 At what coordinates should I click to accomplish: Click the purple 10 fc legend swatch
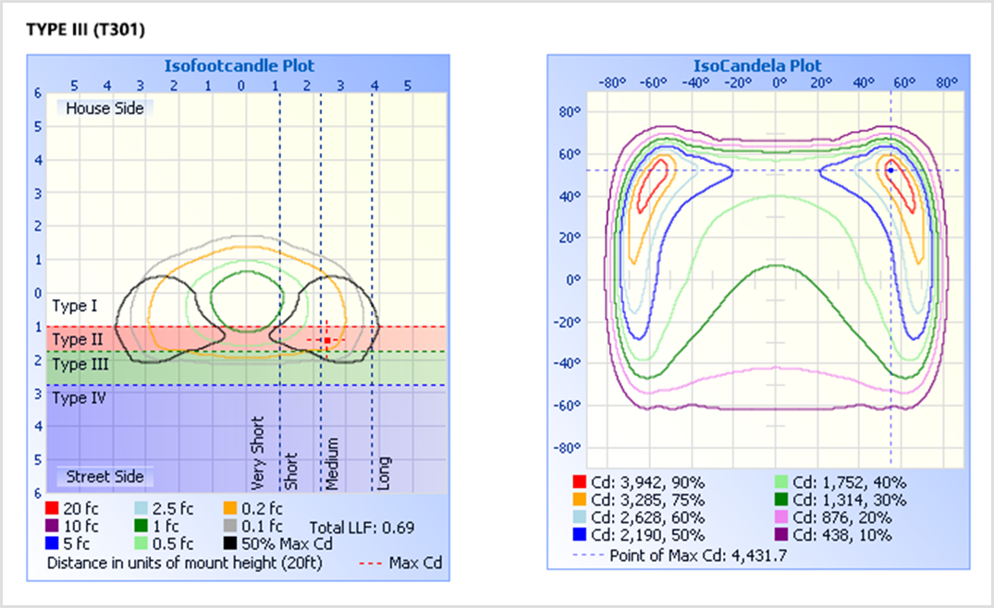click(52, 526)
